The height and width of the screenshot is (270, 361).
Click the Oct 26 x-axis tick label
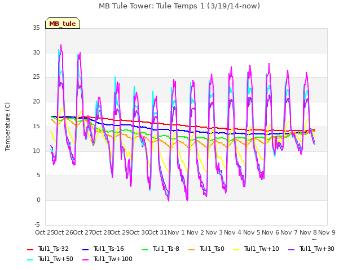[x=64, y=232]
